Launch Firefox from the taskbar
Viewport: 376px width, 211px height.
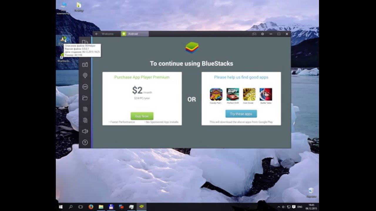click(x=91, y=207)
